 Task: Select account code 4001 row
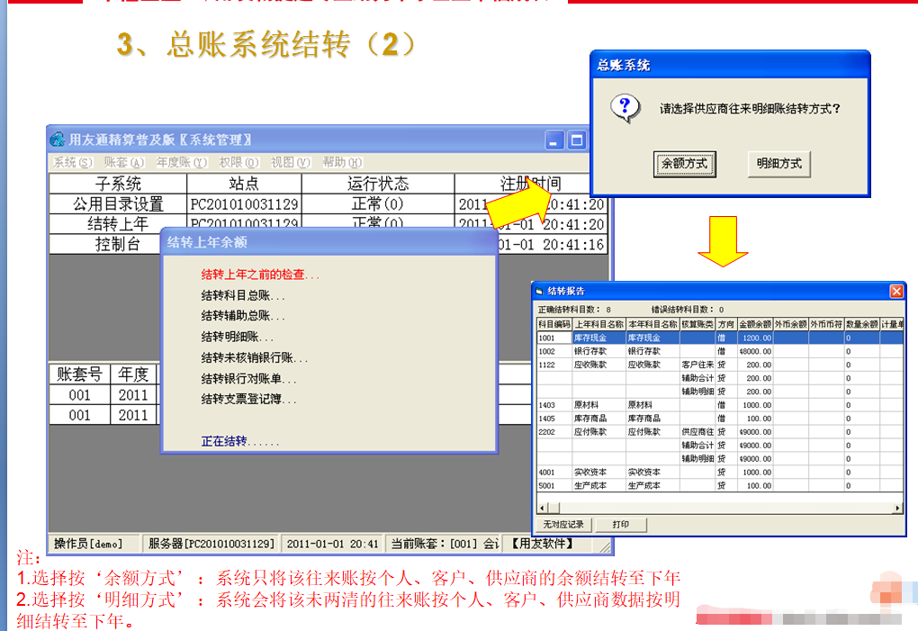(x=719, y=473)
